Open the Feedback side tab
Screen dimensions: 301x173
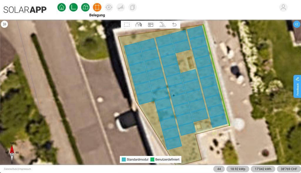(x=297, y=86)
